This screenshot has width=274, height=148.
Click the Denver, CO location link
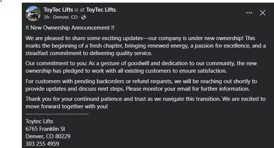[65, 17]
